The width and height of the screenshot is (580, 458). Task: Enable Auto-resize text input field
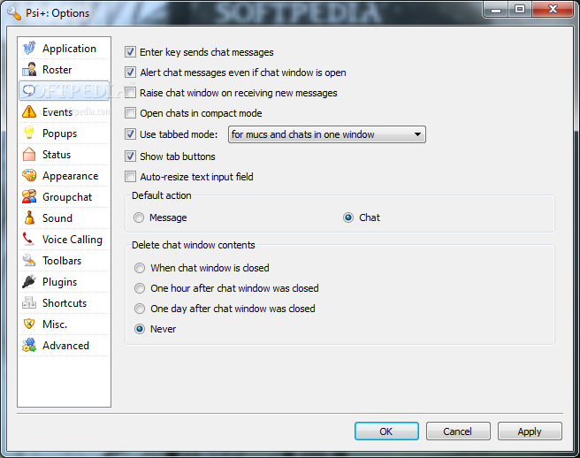coord(130,177)
